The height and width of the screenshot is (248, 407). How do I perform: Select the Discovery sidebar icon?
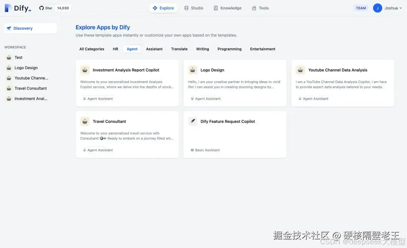9,28
